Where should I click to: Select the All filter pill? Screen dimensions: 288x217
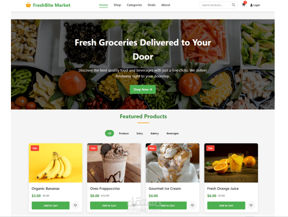[x=110, y=133]
